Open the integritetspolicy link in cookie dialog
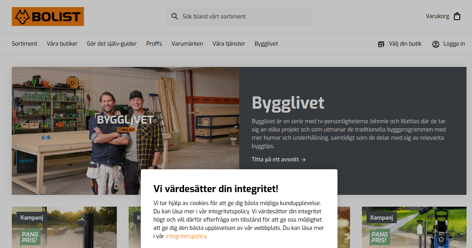Image resolution: width=472 pixels, height=248 pixels. 186,236
